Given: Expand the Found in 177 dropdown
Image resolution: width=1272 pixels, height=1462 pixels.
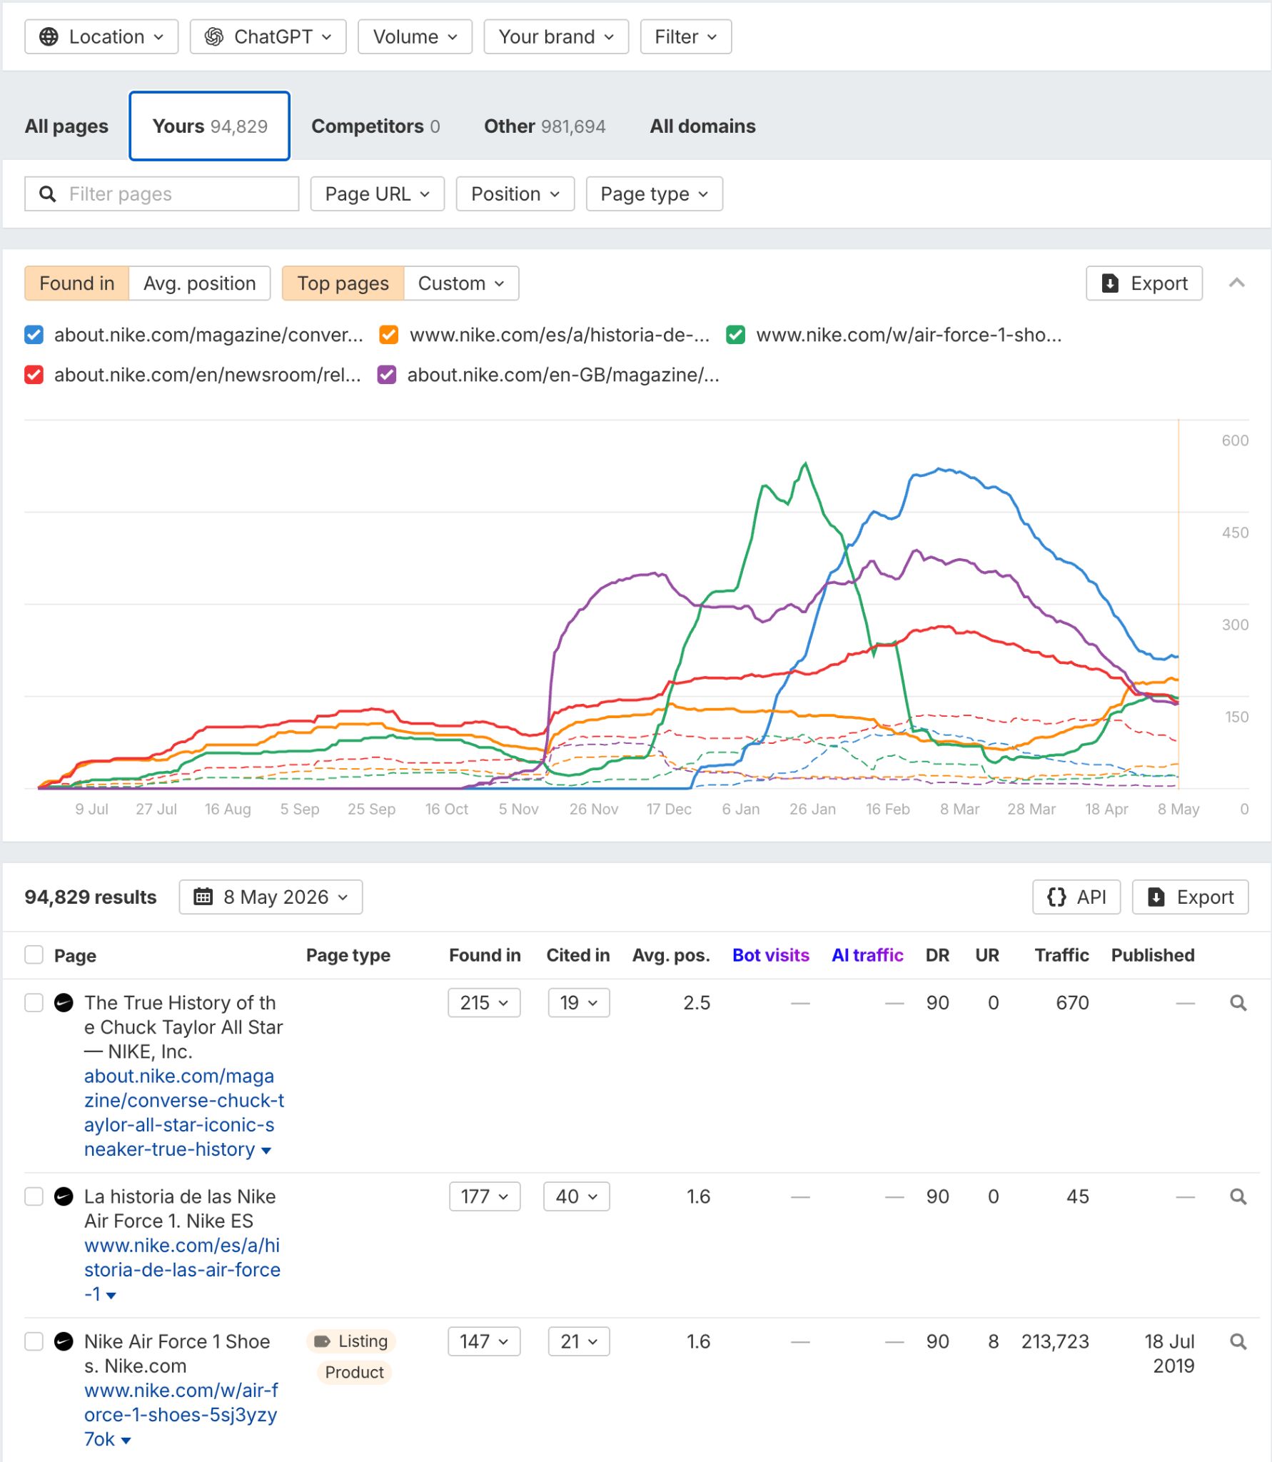Looking at the screenshot, I should tap(485, 1196).
